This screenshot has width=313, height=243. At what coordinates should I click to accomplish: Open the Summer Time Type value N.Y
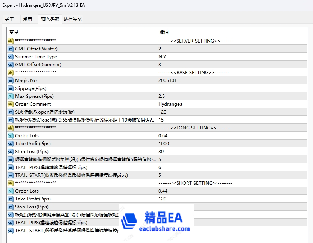coord(162,57)
